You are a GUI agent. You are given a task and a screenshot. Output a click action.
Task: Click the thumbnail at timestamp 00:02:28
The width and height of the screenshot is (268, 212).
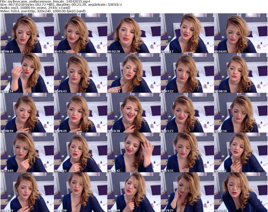[134, 33]
